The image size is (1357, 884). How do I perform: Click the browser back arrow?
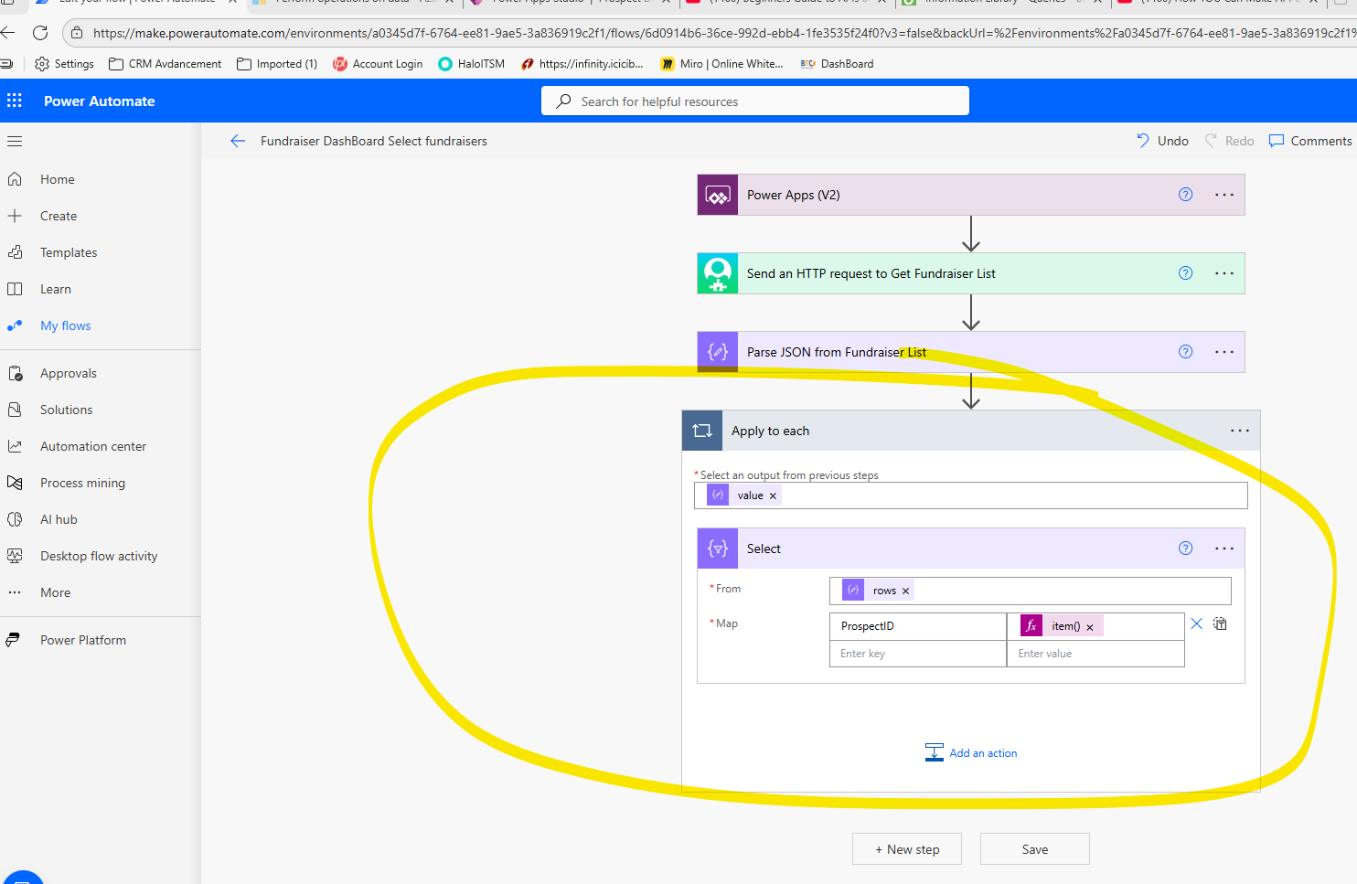tap(7, 33)
